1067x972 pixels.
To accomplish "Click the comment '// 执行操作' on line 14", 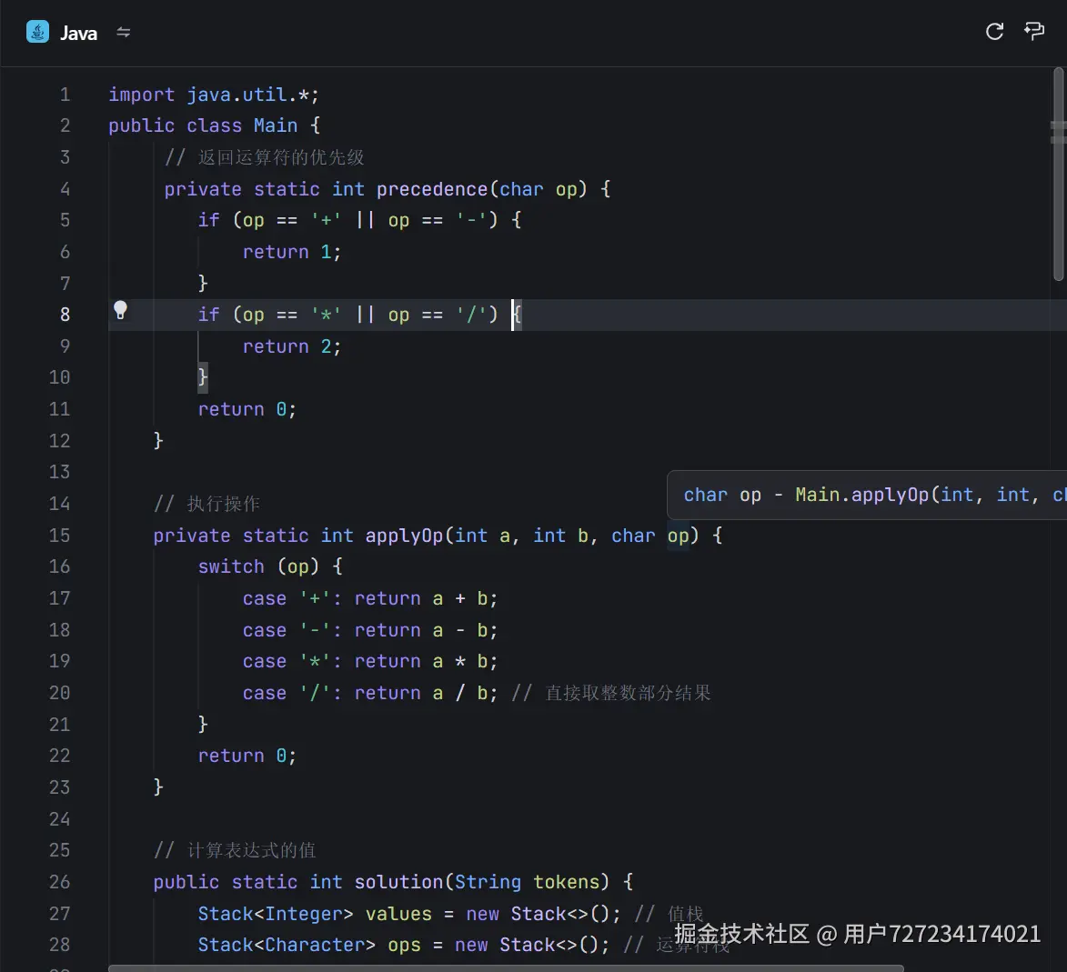I will coord(206,504).
